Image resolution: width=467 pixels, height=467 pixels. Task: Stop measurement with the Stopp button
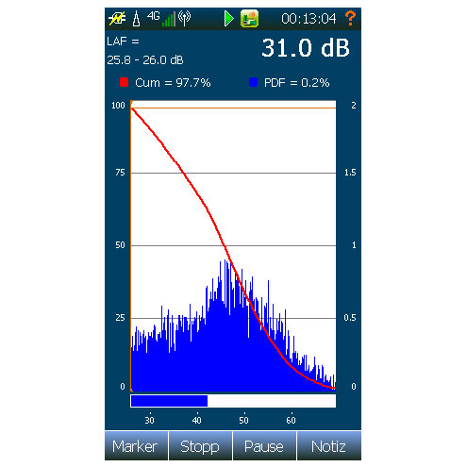pos(200,445)
